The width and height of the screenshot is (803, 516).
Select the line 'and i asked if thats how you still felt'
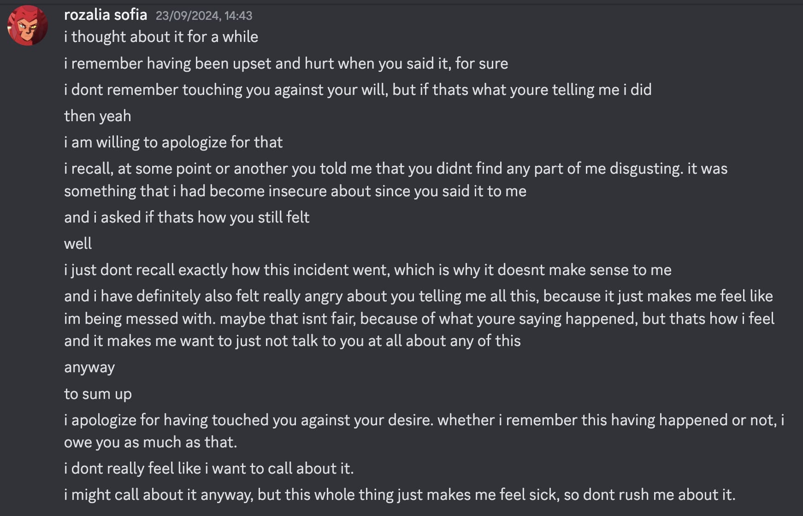coord(187,217)
